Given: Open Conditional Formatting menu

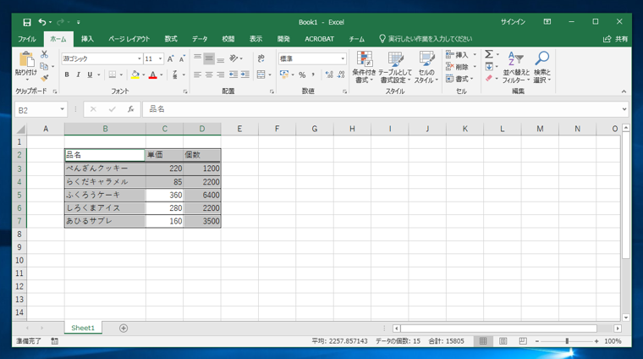Looking at the screenshot, I should [364, 67].
